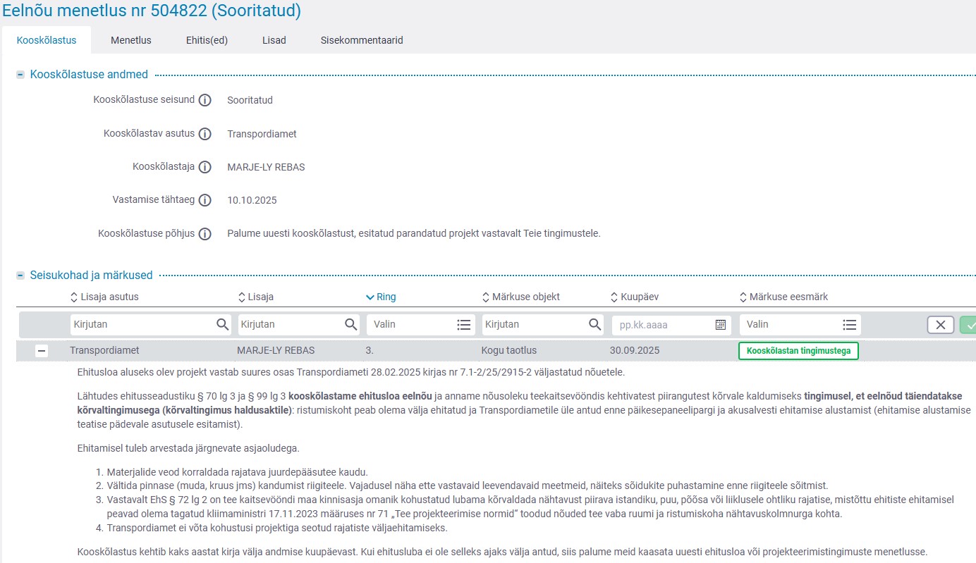Open the Ehitis(ed) tab
The width and height of the screenshot is (976, 563).
click(207, 40)
